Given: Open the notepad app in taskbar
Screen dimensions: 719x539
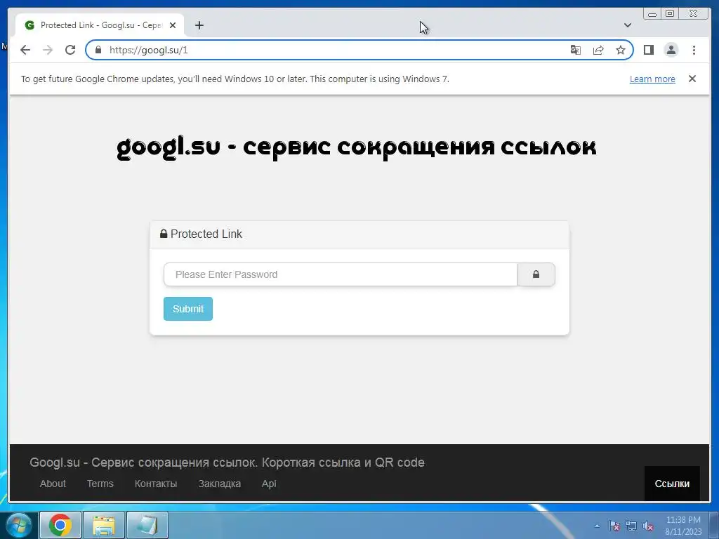Looking at the screenshot, I should click(147, 525).
